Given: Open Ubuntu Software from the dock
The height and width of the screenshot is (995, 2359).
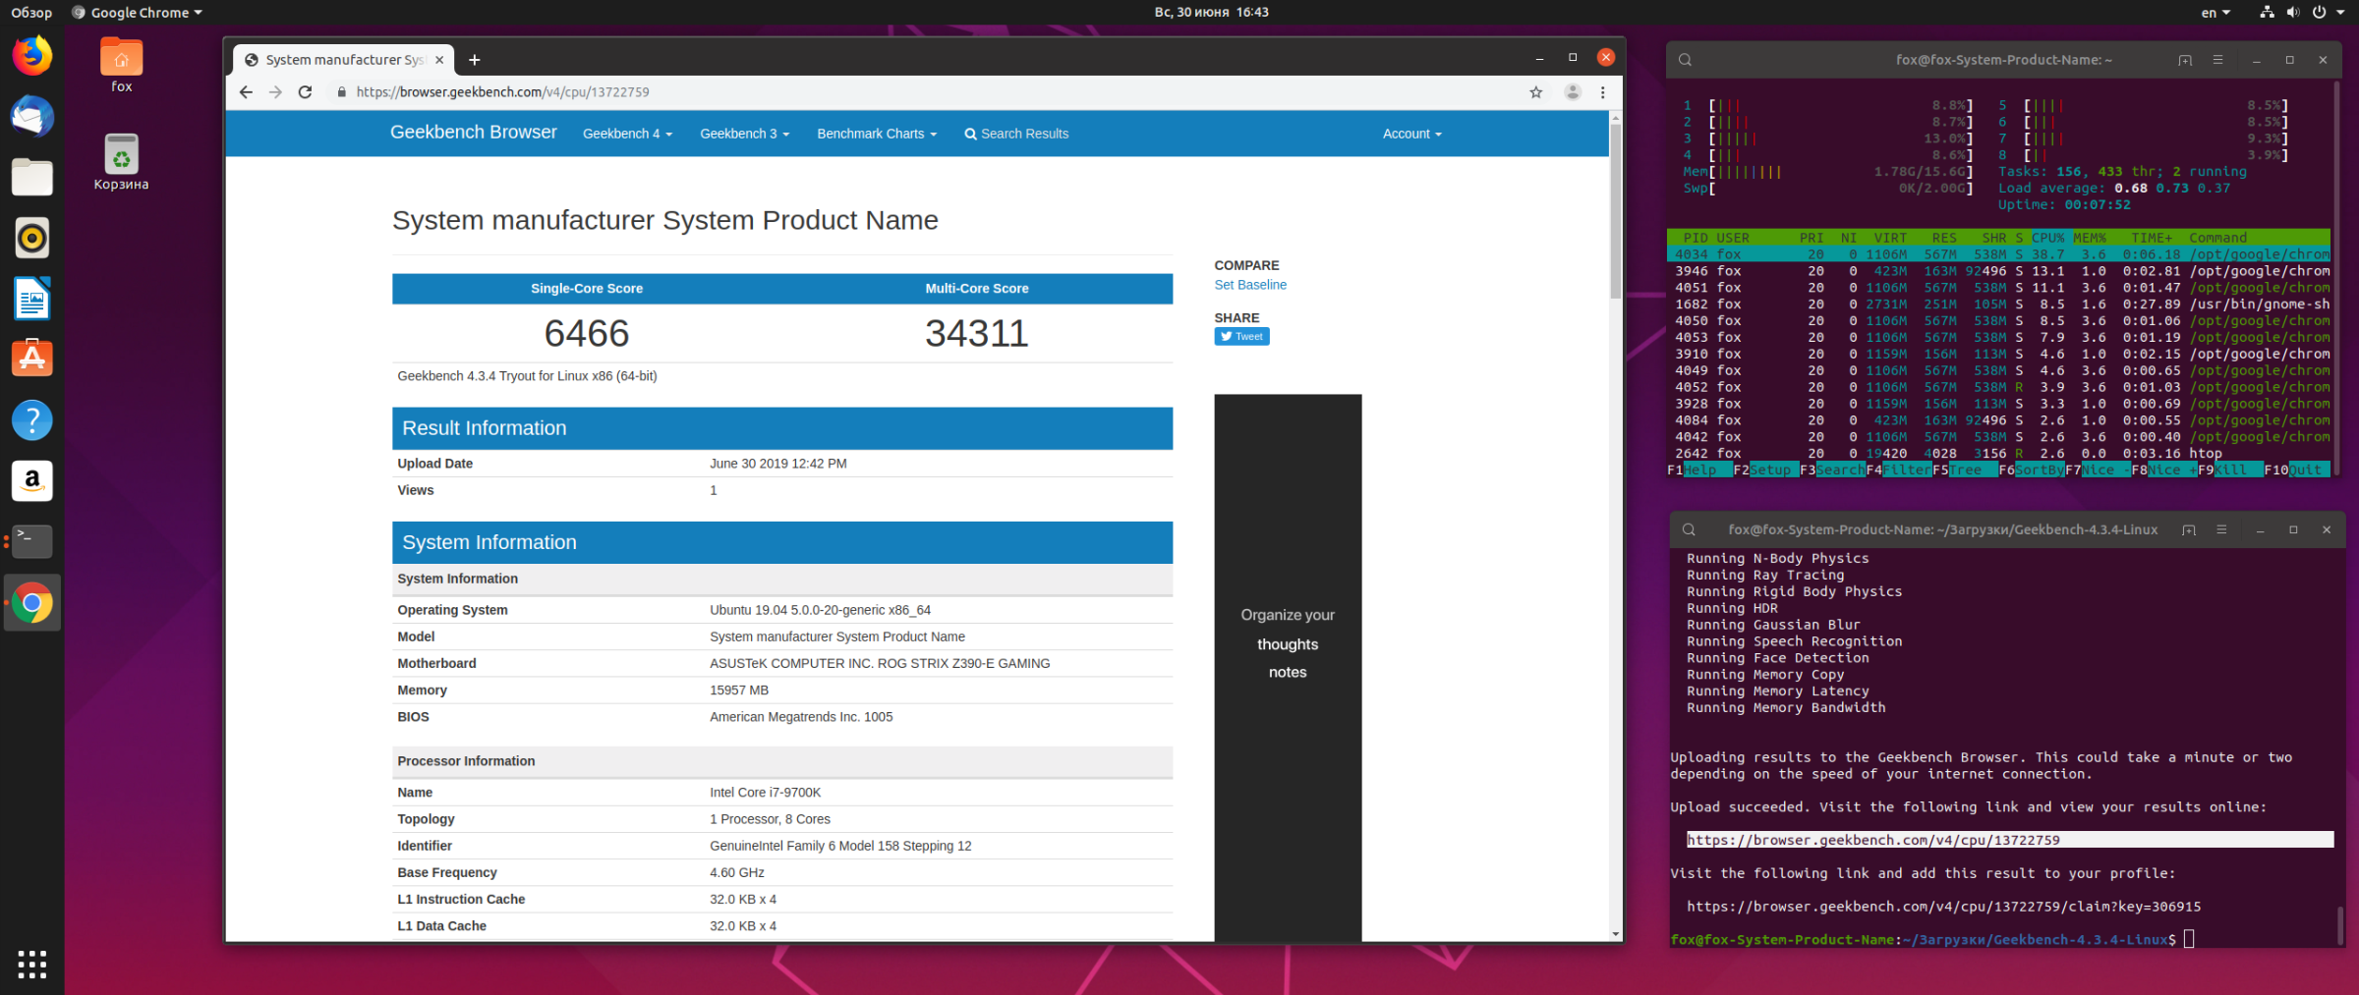Looking at the screenshot, I should point(31,359).
